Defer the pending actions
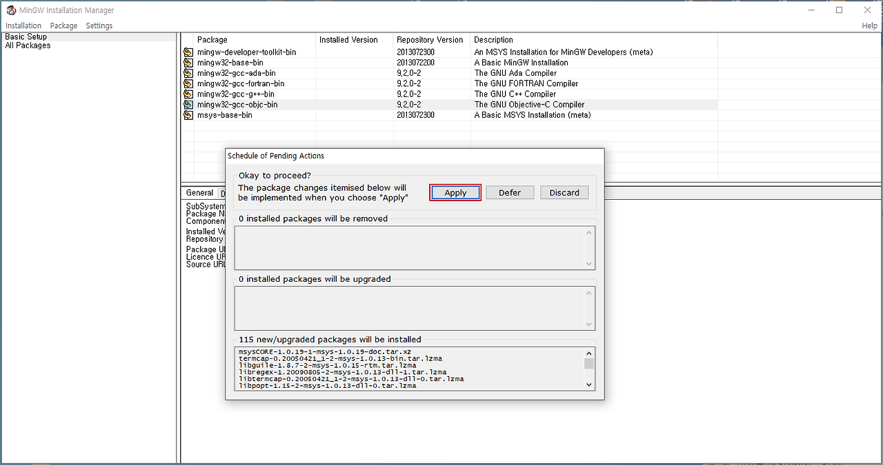The image size is (883, 465). pos(510,193)
